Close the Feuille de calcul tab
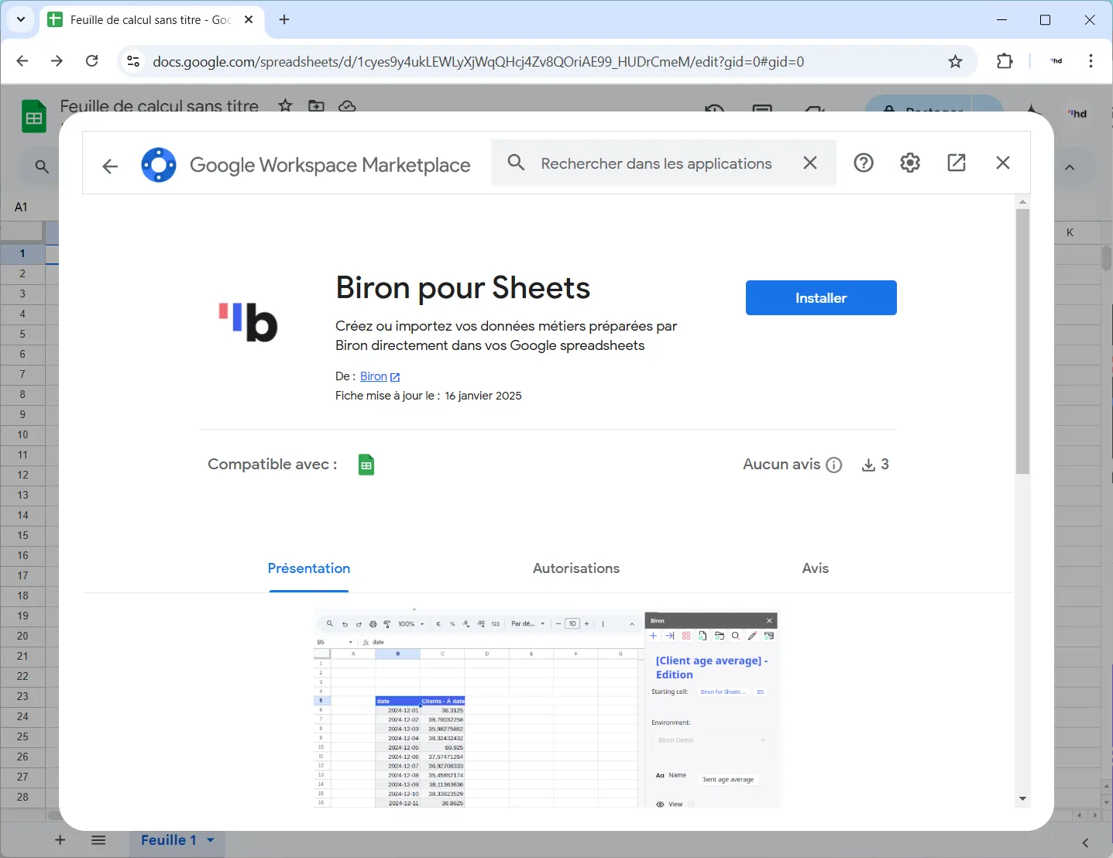 point(249,20)
